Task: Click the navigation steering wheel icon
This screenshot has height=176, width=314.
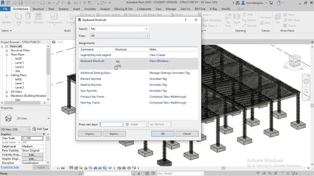Action: point(306,82)
